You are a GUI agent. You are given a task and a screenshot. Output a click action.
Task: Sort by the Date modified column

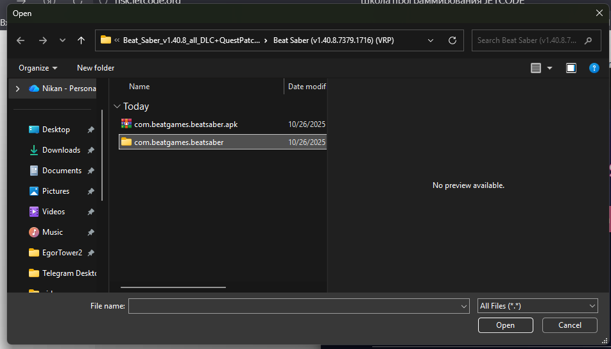click(x=306, y=87)
